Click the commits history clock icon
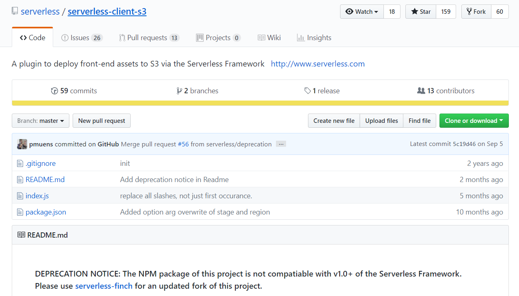Viewport: 519px width, 296px height. pos(54,91)
